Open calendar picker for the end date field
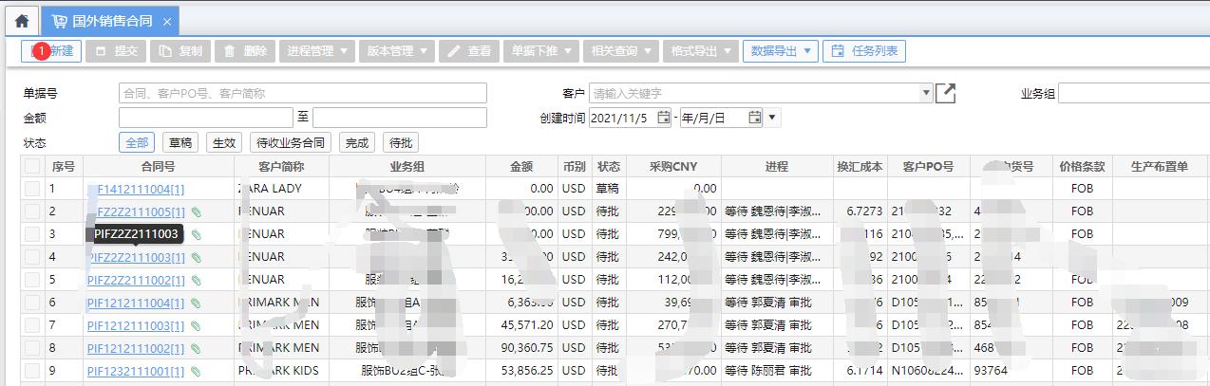This screenshot has height=386, width=1210. coord(755,118)
